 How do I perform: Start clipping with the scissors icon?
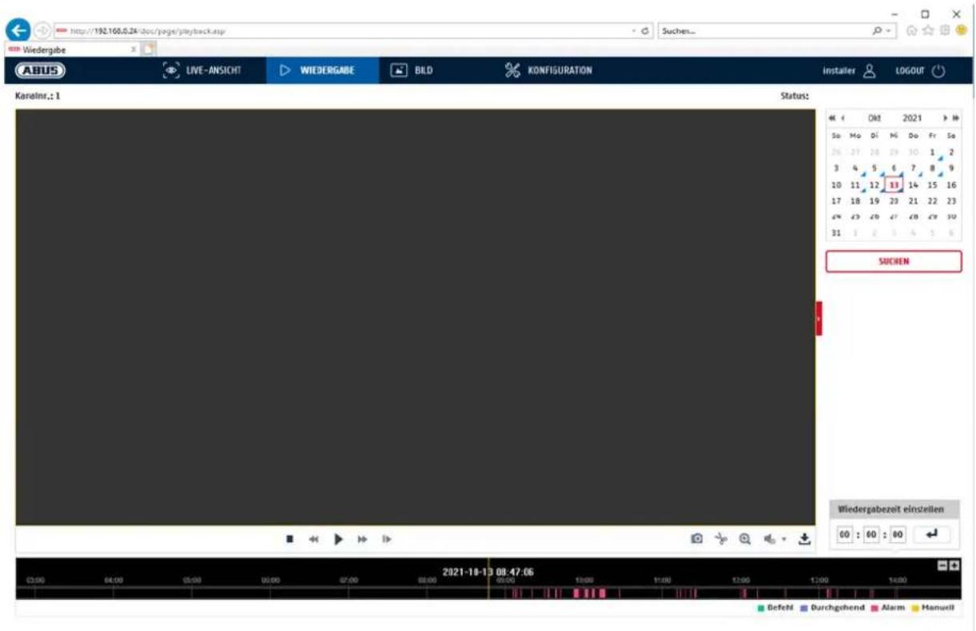(721, 539)
